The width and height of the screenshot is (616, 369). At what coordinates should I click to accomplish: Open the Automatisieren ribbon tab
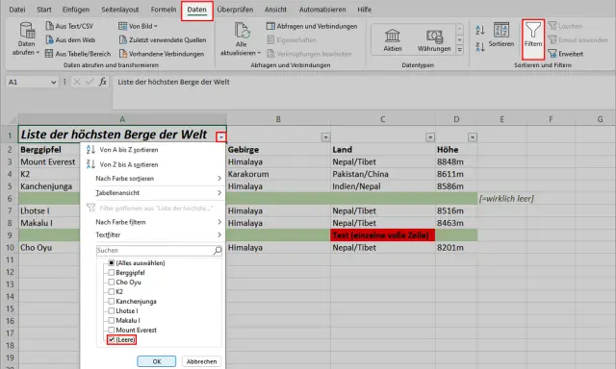point(322,10)
